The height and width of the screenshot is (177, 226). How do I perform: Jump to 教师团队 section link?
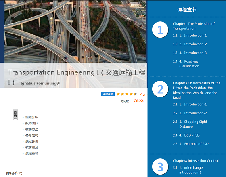32,123
